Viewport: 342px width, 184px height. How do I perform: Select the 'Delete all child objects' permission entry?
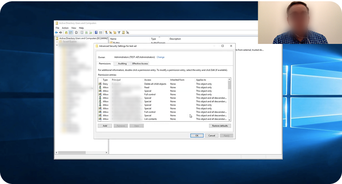[163, 84]
